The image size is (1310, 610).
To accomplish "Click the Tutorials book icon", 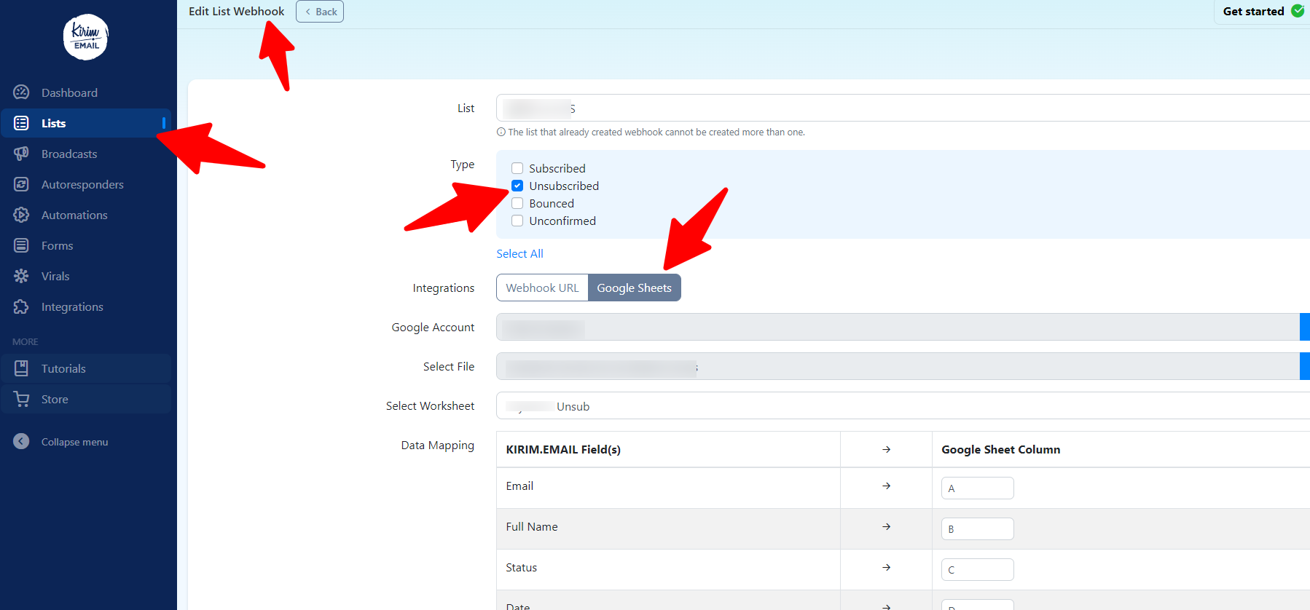I will coord(21,368).
